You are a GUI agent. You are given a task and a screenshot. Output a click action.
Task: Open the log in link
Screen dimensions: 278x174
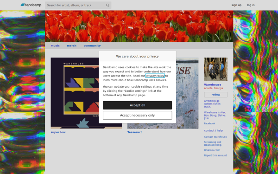tap(251, 5)
